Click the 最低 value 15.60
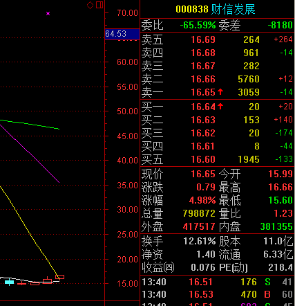295x306 pixels. click(280, 200)
